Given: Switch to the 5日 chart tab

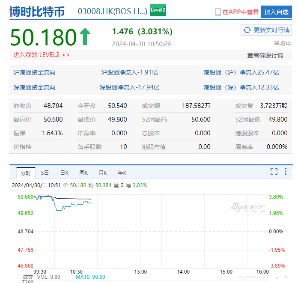Looking at the screenshot, I should [45, 173].
